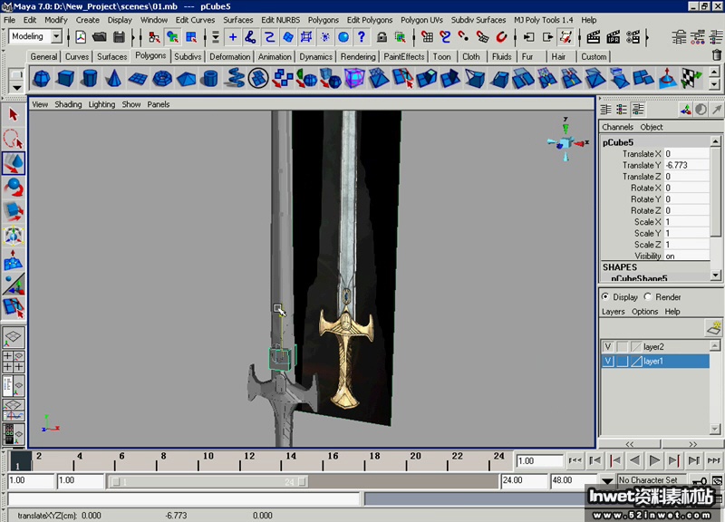Start an IPR render from status line
725x522 pixels.
tap(614, 37)
